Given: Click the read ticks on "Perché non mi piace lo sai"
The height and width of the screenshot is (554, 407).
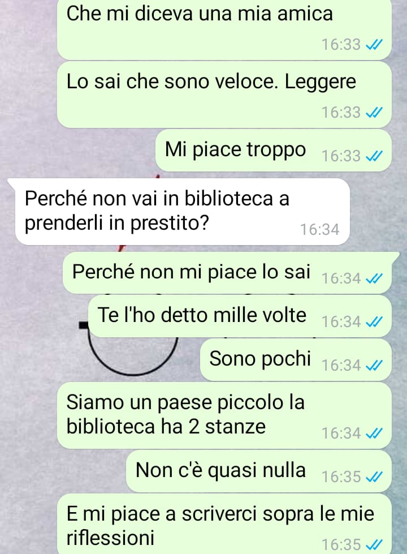Looking at the screenshot, I should click(374, 279).
